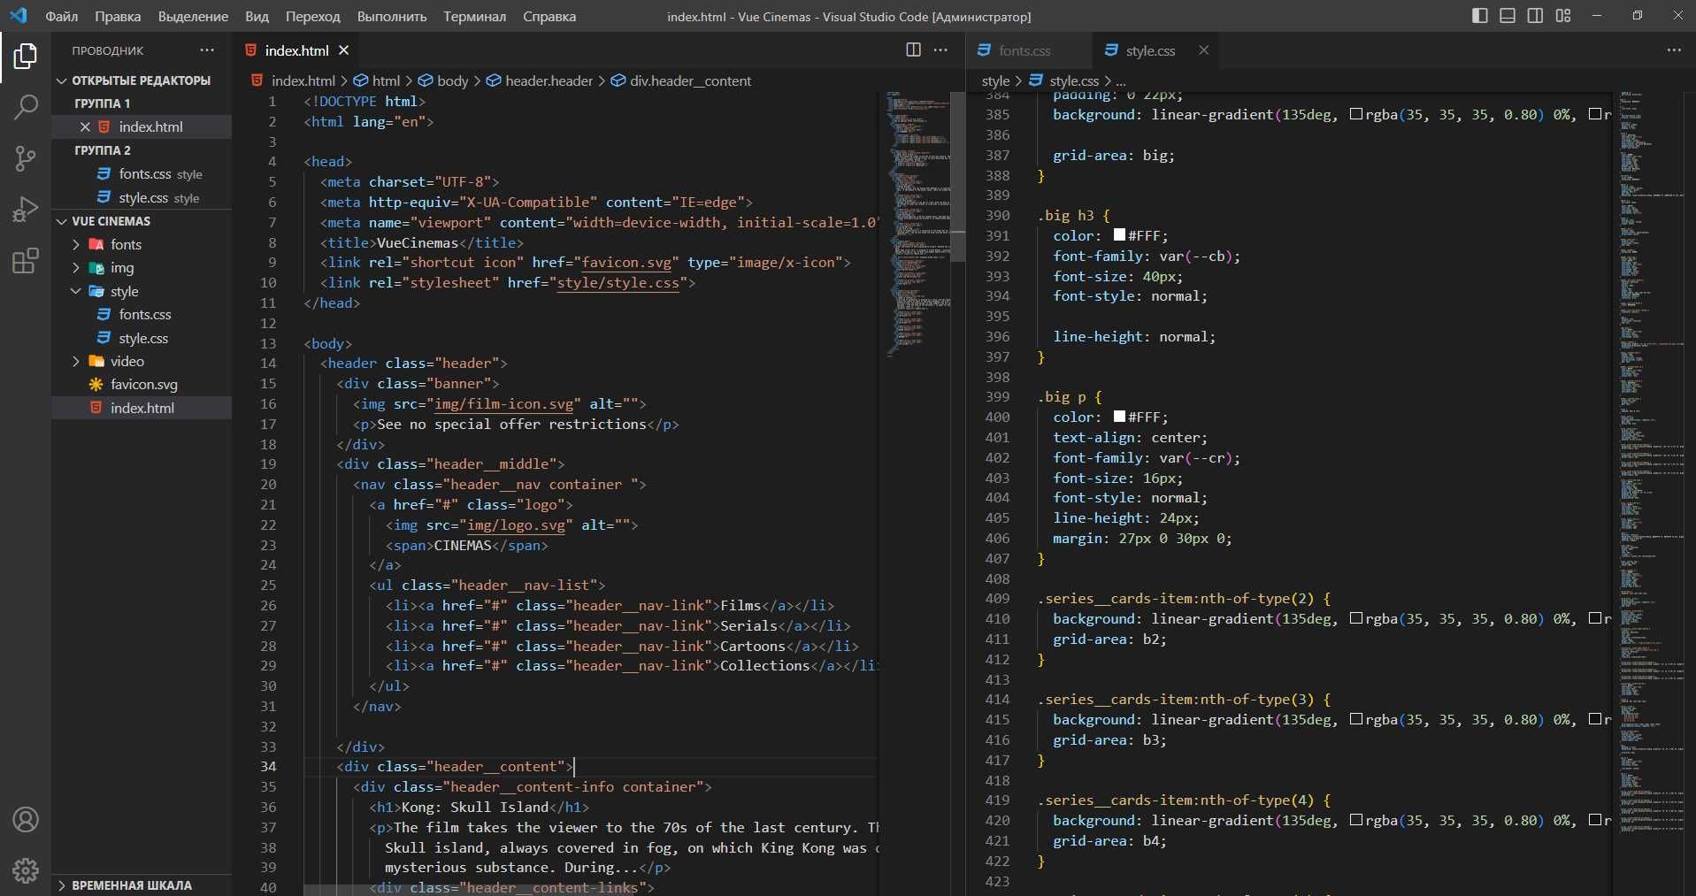
Task: Toggle primary side bar layout button
Action: point(1480,16)
